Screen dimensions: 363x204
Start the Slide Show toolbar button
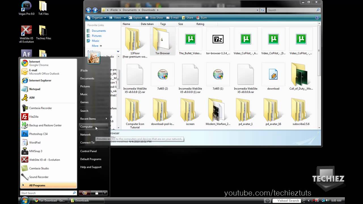154,18
